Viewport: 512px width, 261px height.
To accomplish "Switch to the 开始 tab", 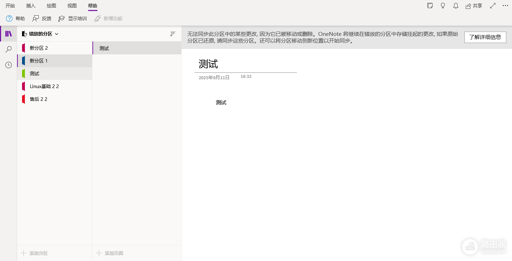I will coord(10,6).
